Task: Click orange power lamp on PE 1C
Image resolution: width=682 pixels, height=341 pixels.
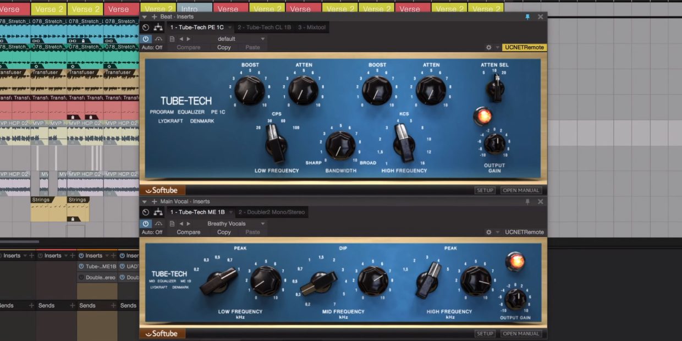Action: click(482, 116)
